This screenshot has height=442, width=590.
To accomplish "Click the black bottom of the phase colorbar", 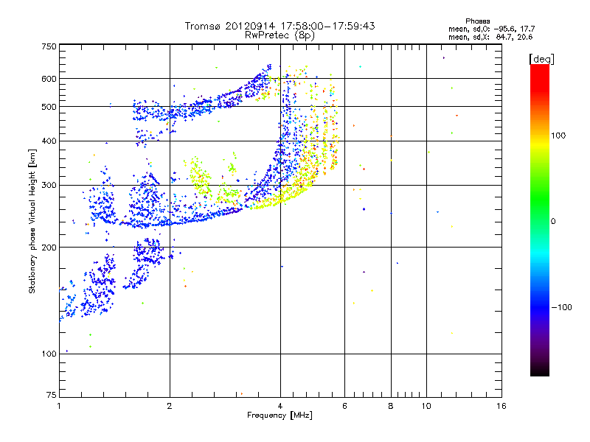I will 540,371.
